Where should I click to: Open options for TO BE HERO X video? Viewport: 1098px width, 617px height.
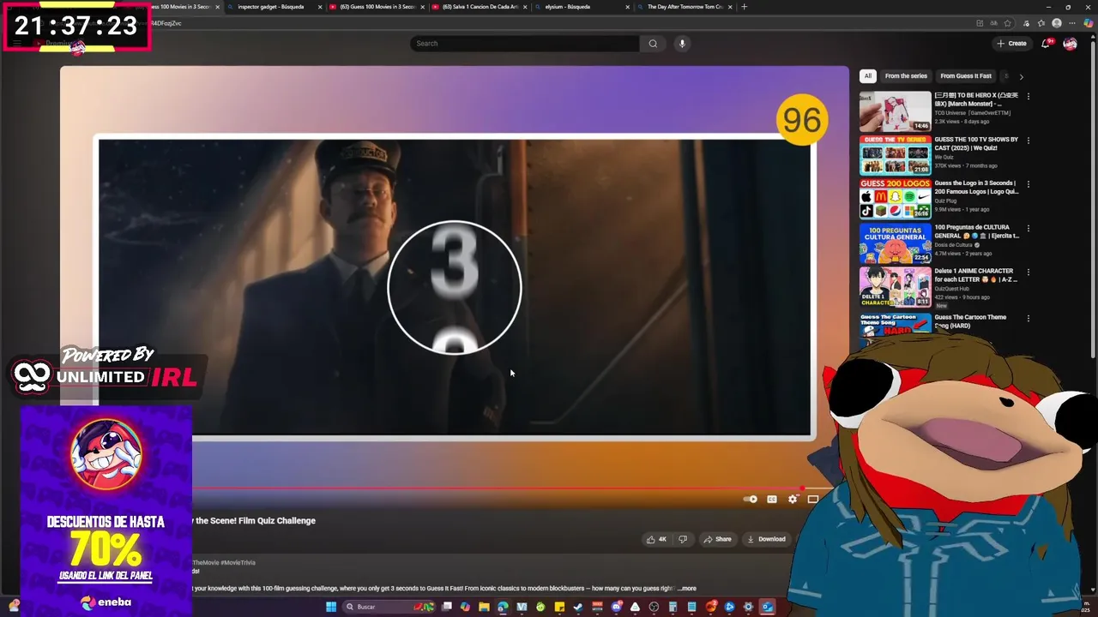click(x=1029, y=96)
